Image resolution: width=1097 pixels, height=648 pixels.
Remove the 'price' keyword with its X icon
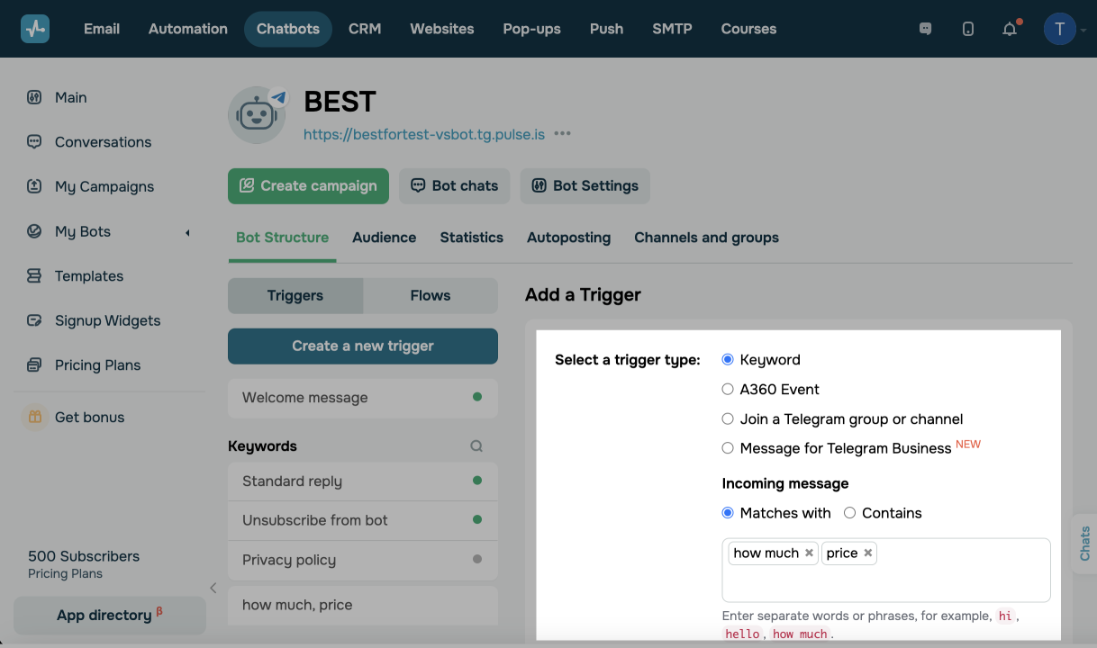[x=867, y=553]
